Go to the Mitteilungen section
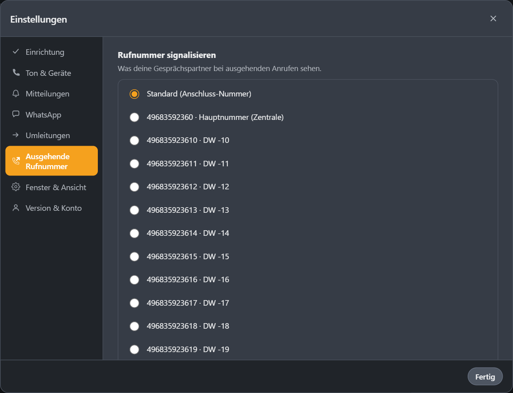Image resolution: width=513 pixels, height=393 pixels. pyautogui.click(x=52, y=94)
